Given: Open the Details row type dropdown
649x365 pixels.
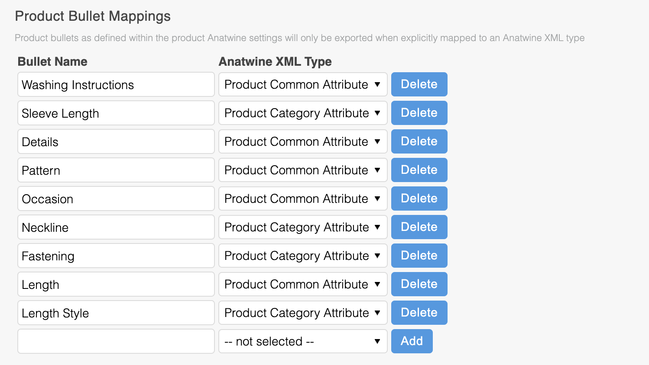Looking at the screenshot, I should 302,141.
